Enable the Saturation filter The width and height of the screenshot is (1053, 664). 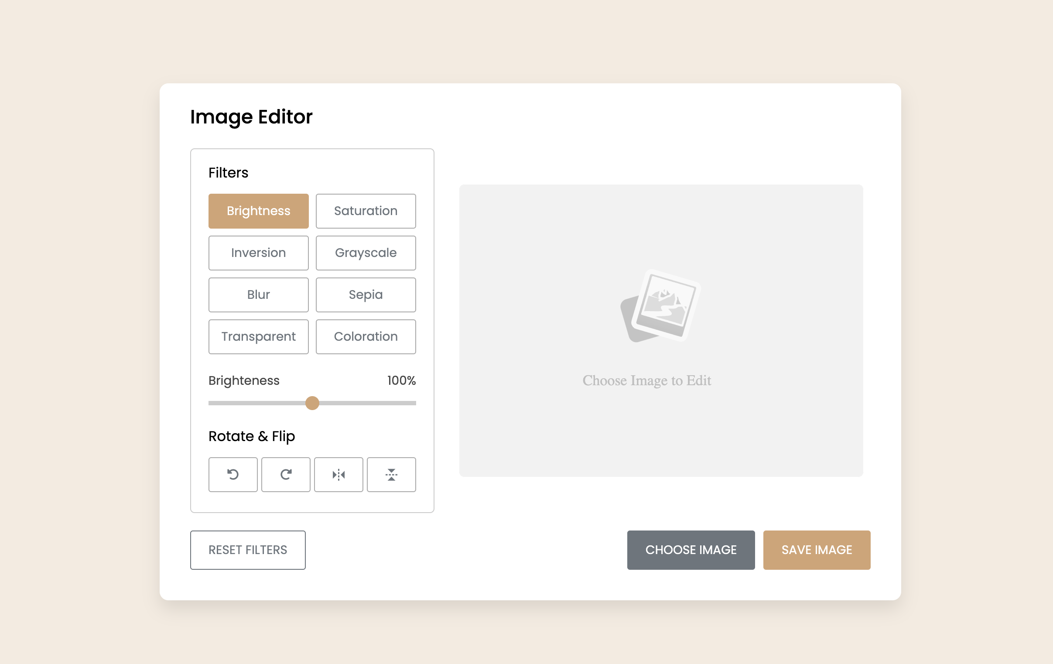(366, 211)
